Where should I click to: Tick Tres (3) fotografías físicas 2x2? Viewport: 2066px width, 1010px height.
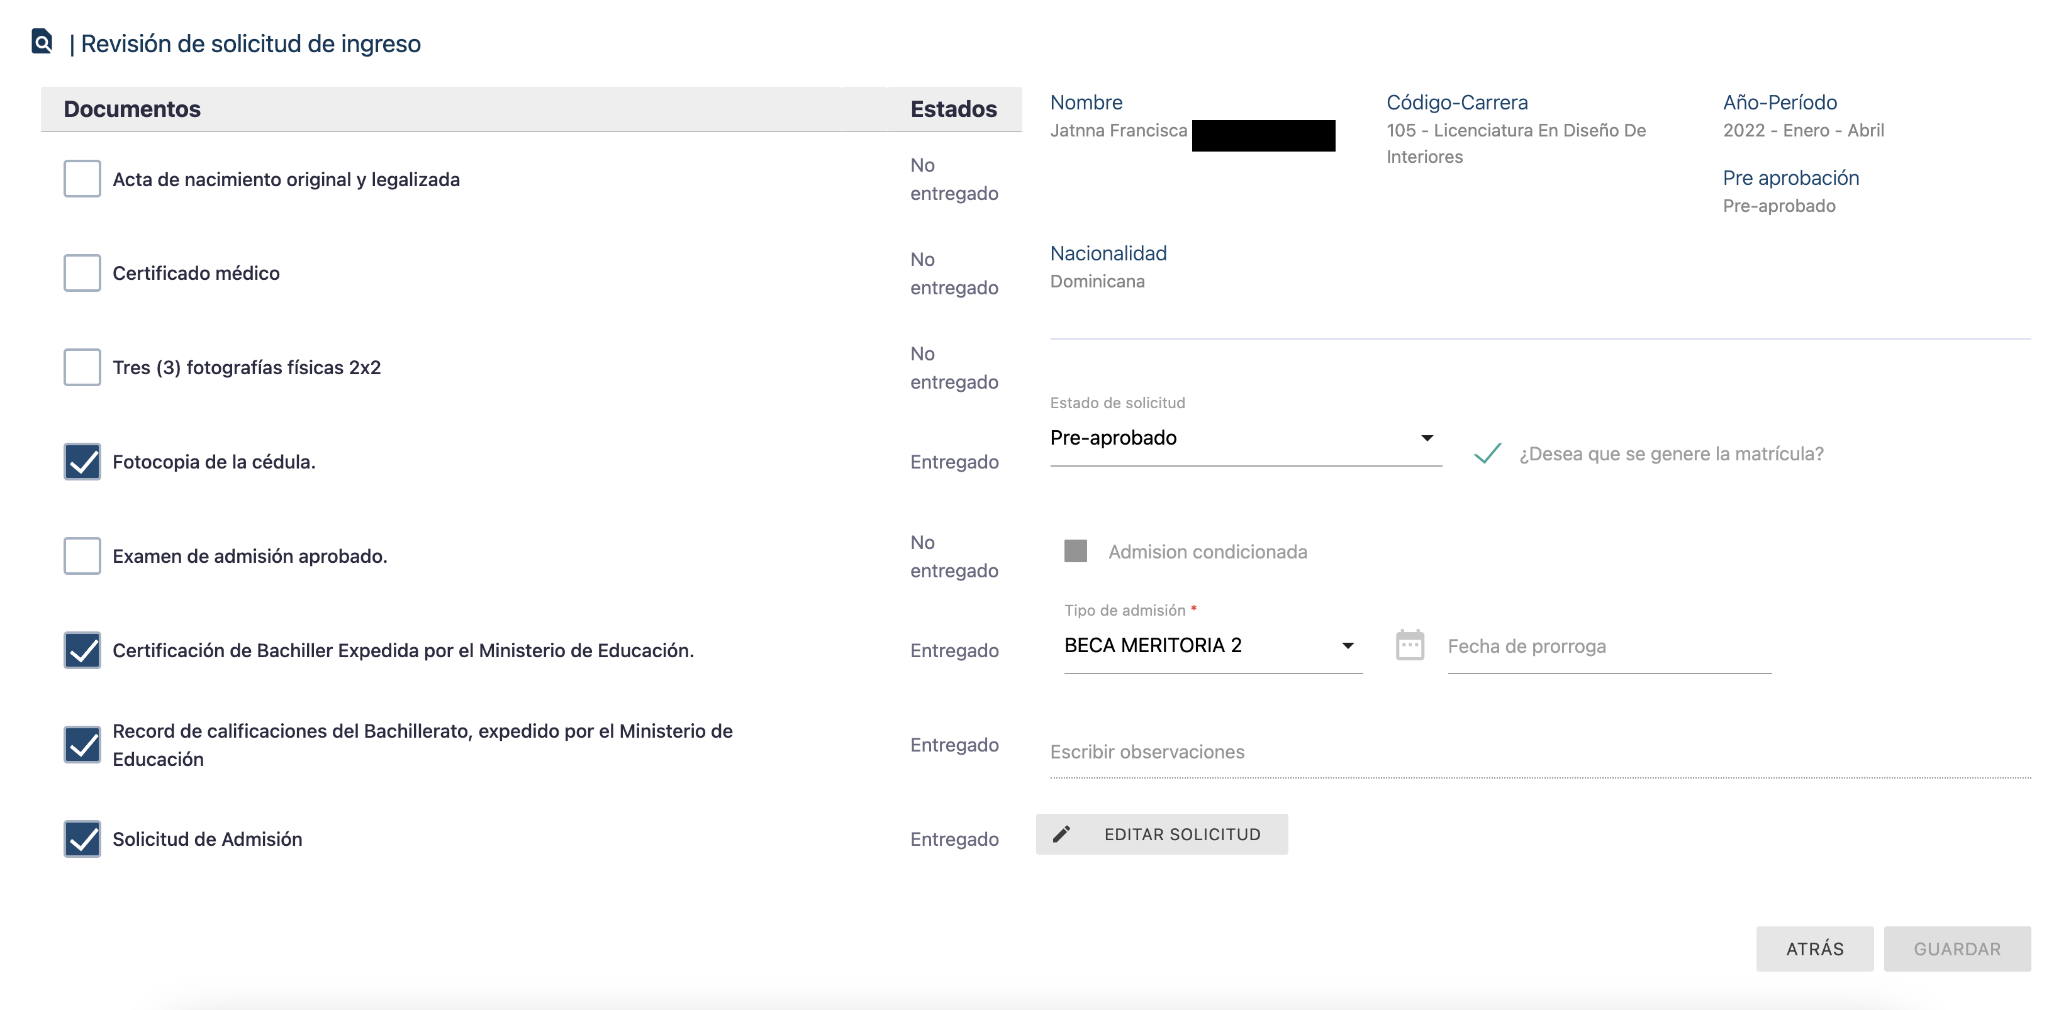(82, 367)
